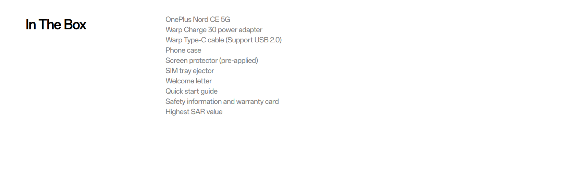Select the Quick start guide entry
Viewport: 566px width, 178px height.
click(191, 91)
